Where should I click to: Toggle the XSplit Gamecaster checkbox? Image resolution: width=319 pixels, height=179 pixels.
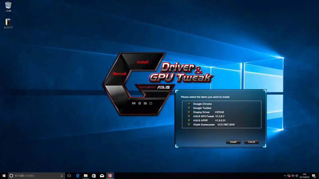[x=189, y=125]
